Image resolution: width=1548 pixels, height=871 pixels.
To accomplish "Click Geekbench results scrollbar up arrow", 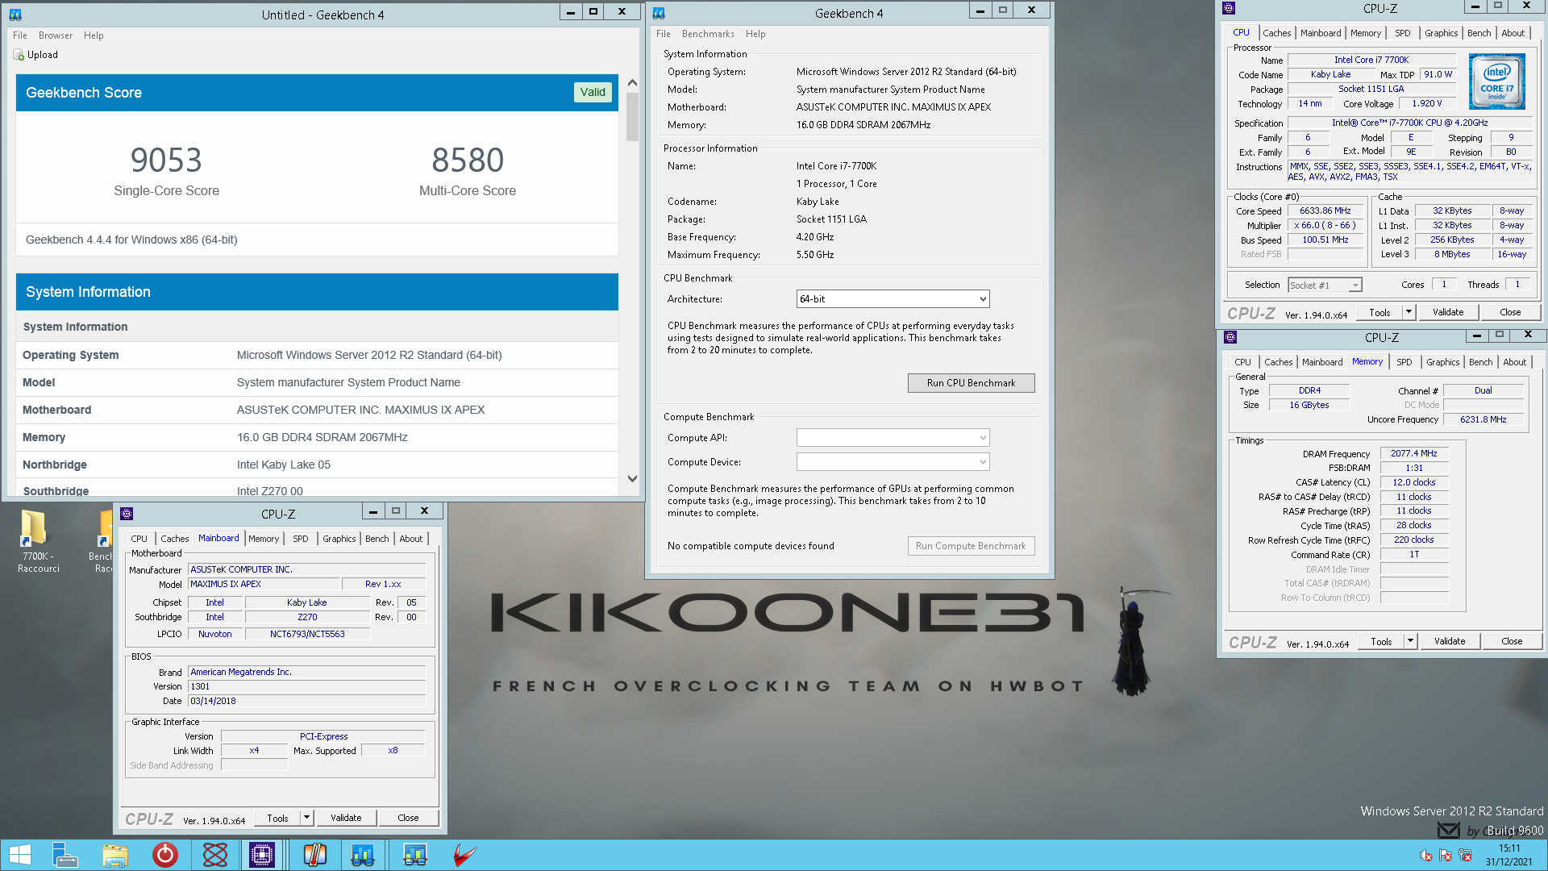I will click(x=632, y=82).
